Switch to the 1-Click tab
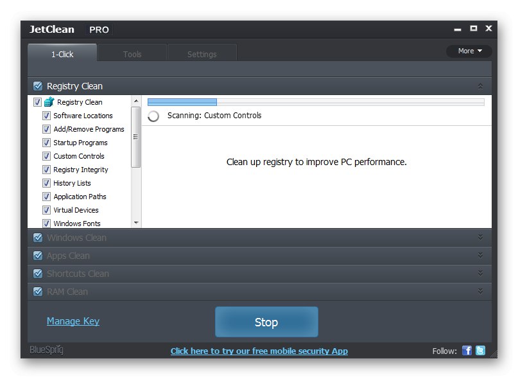 pyautogui.click(x=62, y=53)
